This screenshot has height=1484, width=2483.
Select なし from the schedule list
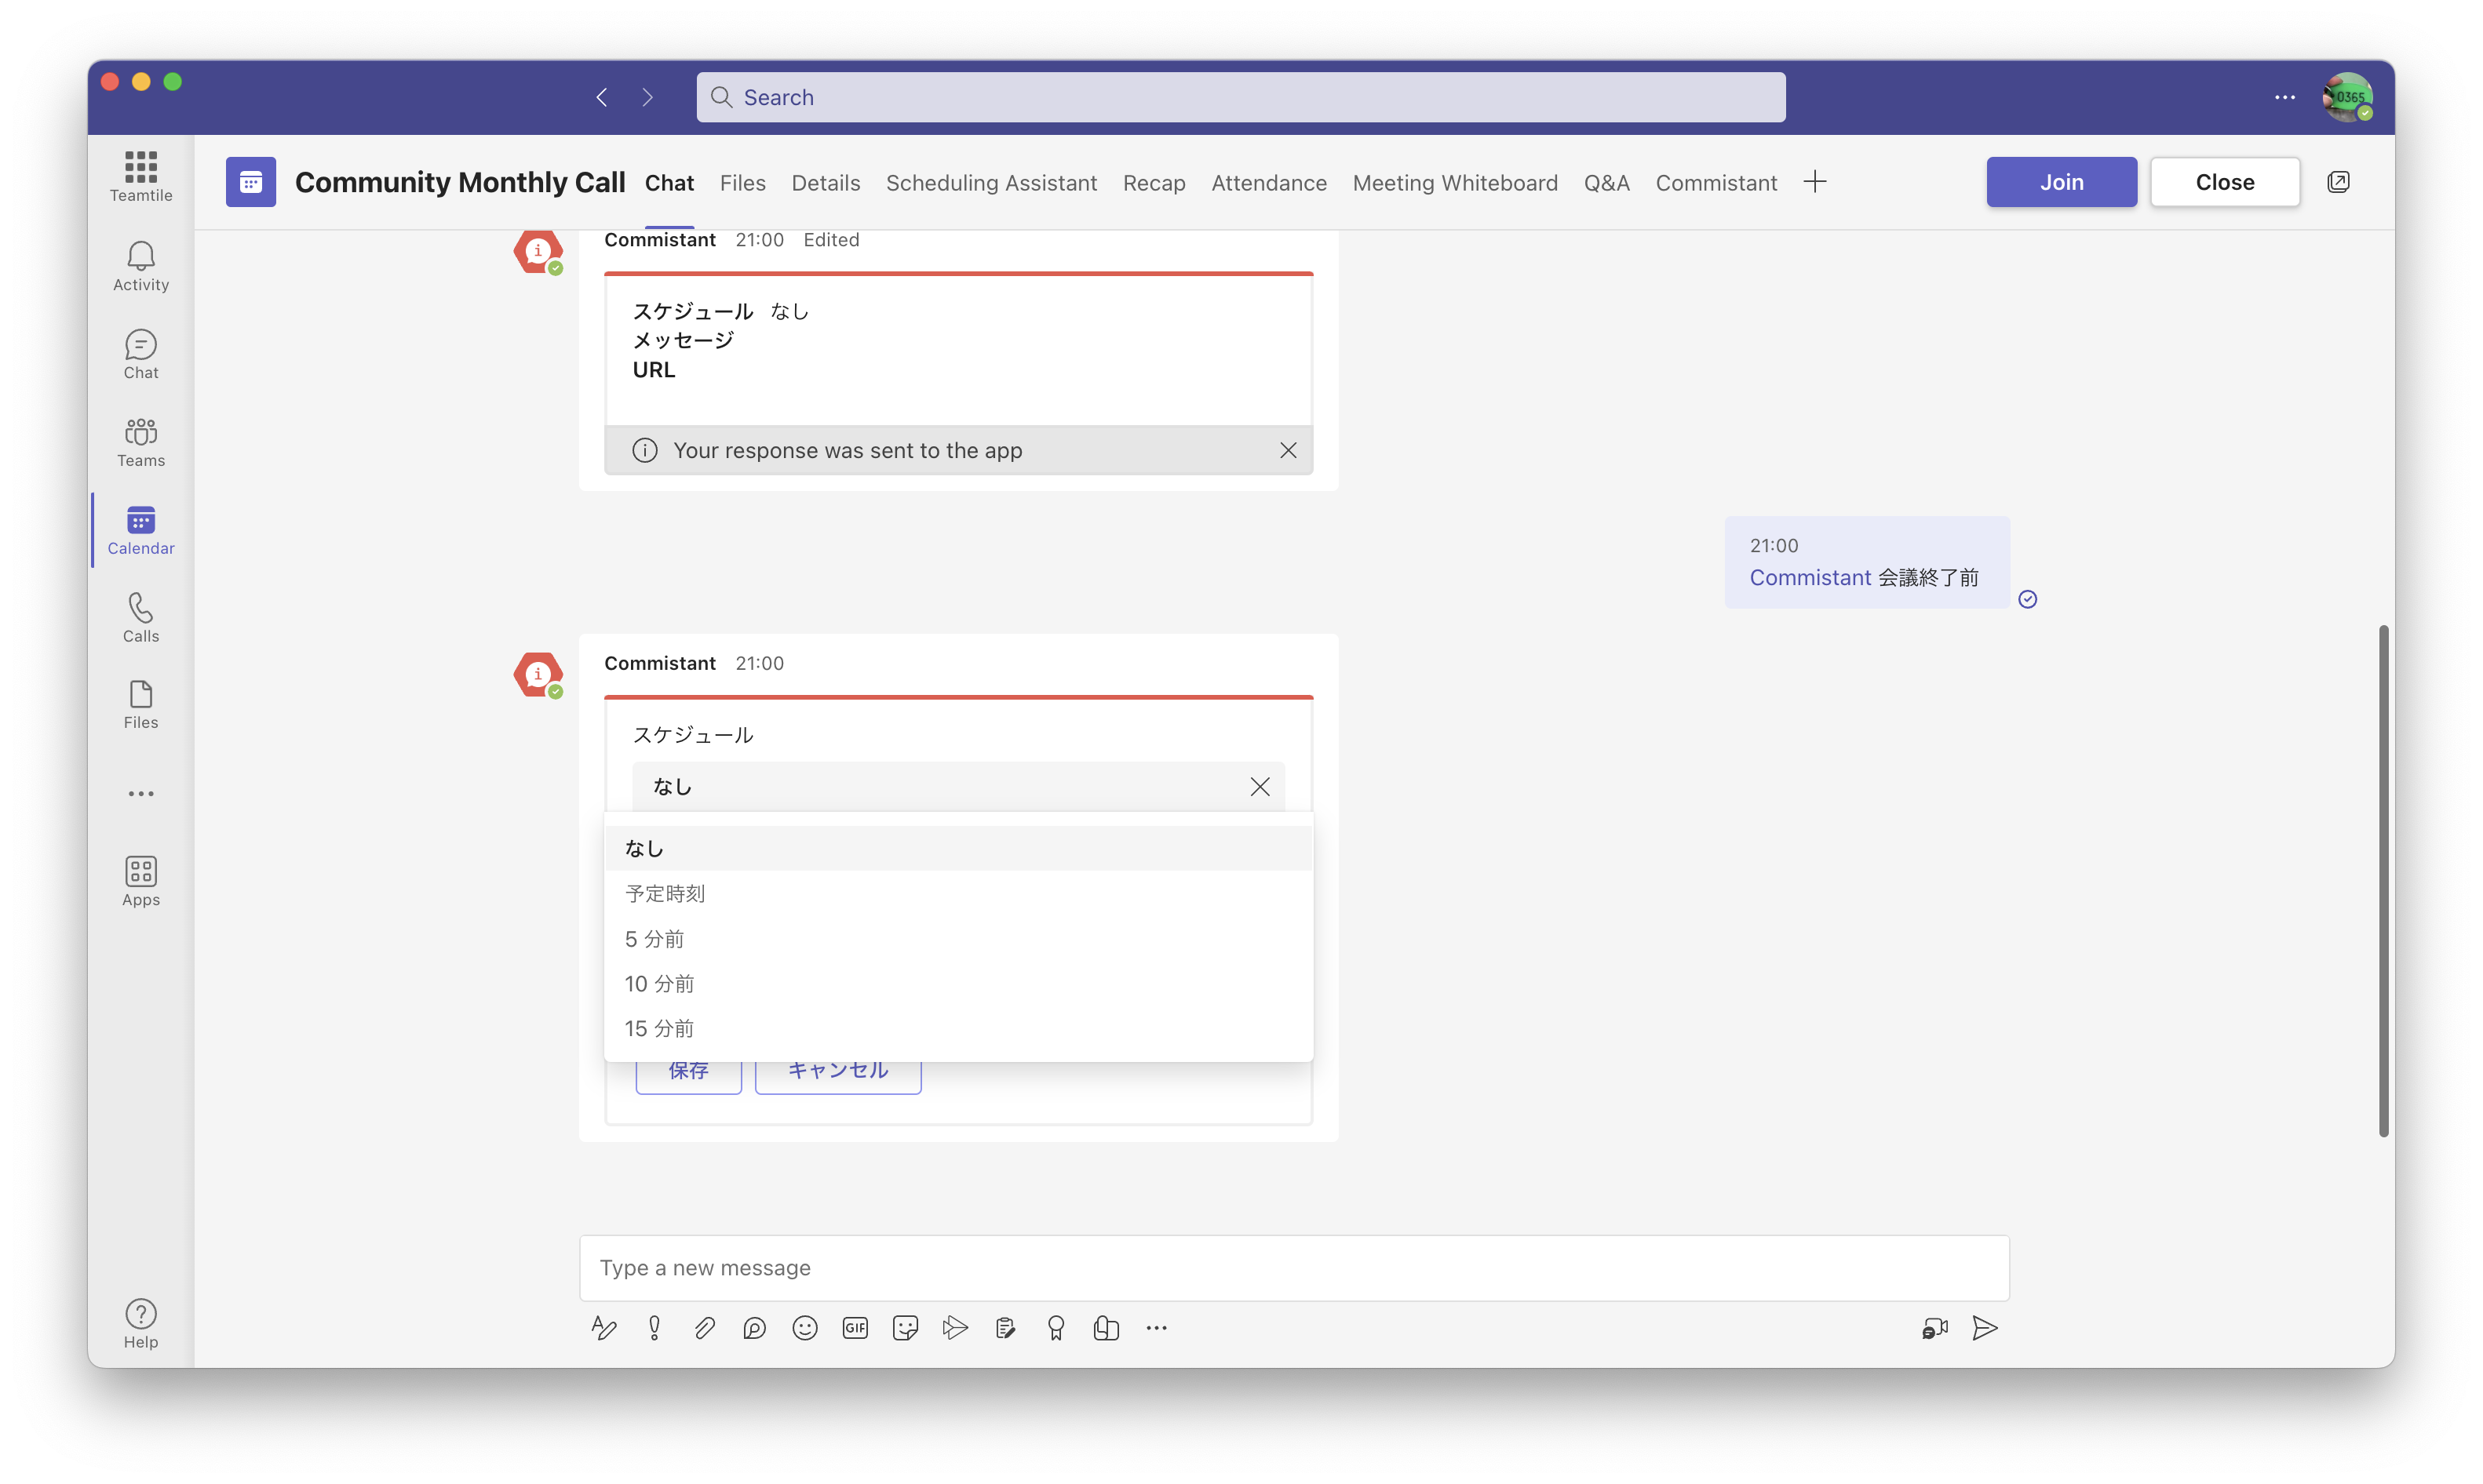click(x=957, y=849)
